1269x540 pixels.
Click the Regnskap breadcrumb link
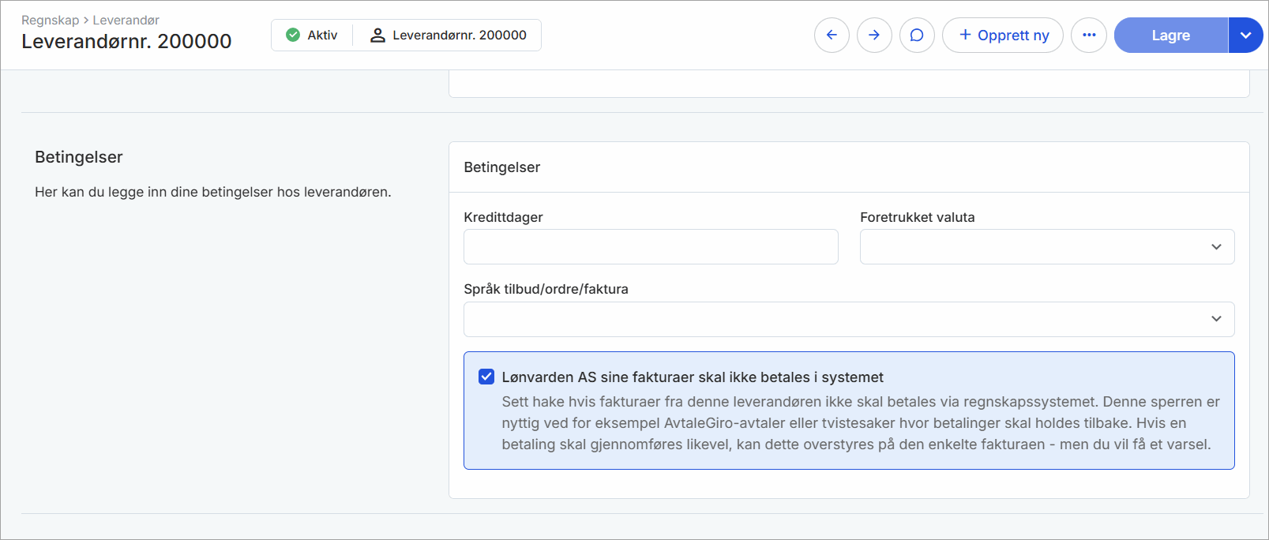(x=50, y=20)
